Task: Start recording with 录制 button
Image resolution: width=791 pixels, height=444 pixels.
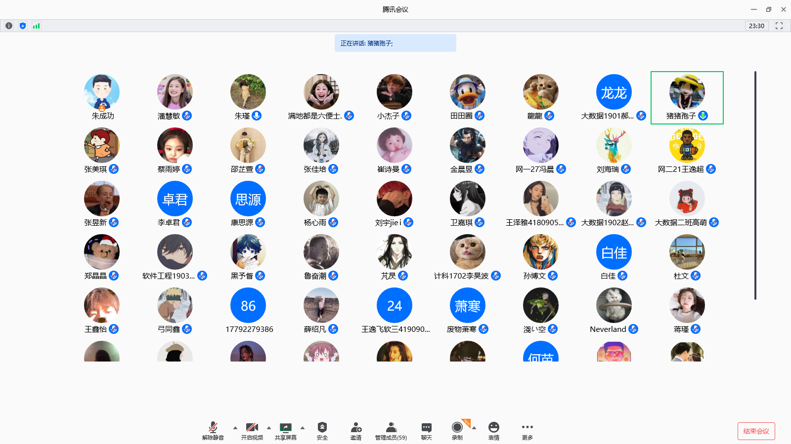Action: [x=457, y=431]
